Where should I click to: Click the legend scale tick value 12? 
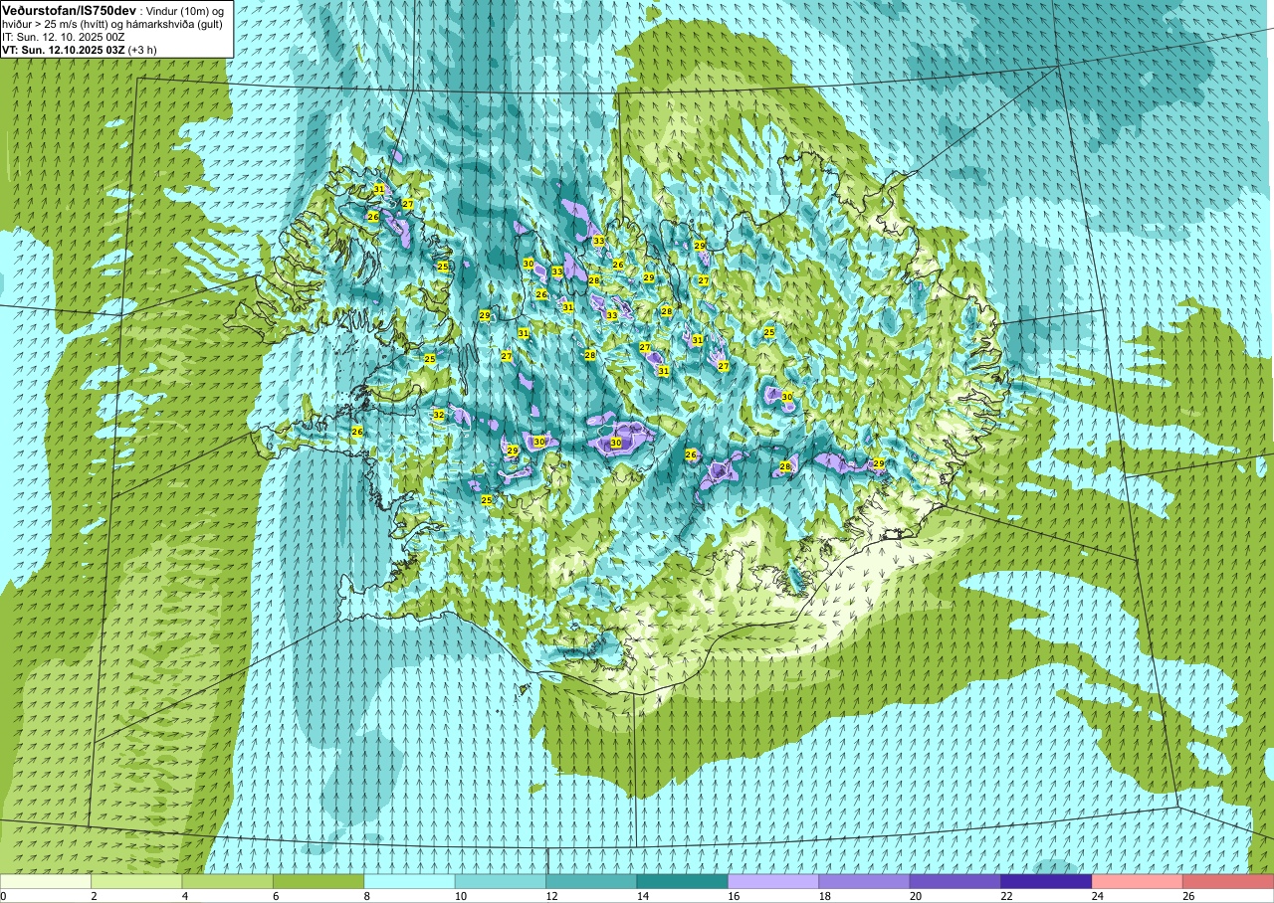click(551, 896)
